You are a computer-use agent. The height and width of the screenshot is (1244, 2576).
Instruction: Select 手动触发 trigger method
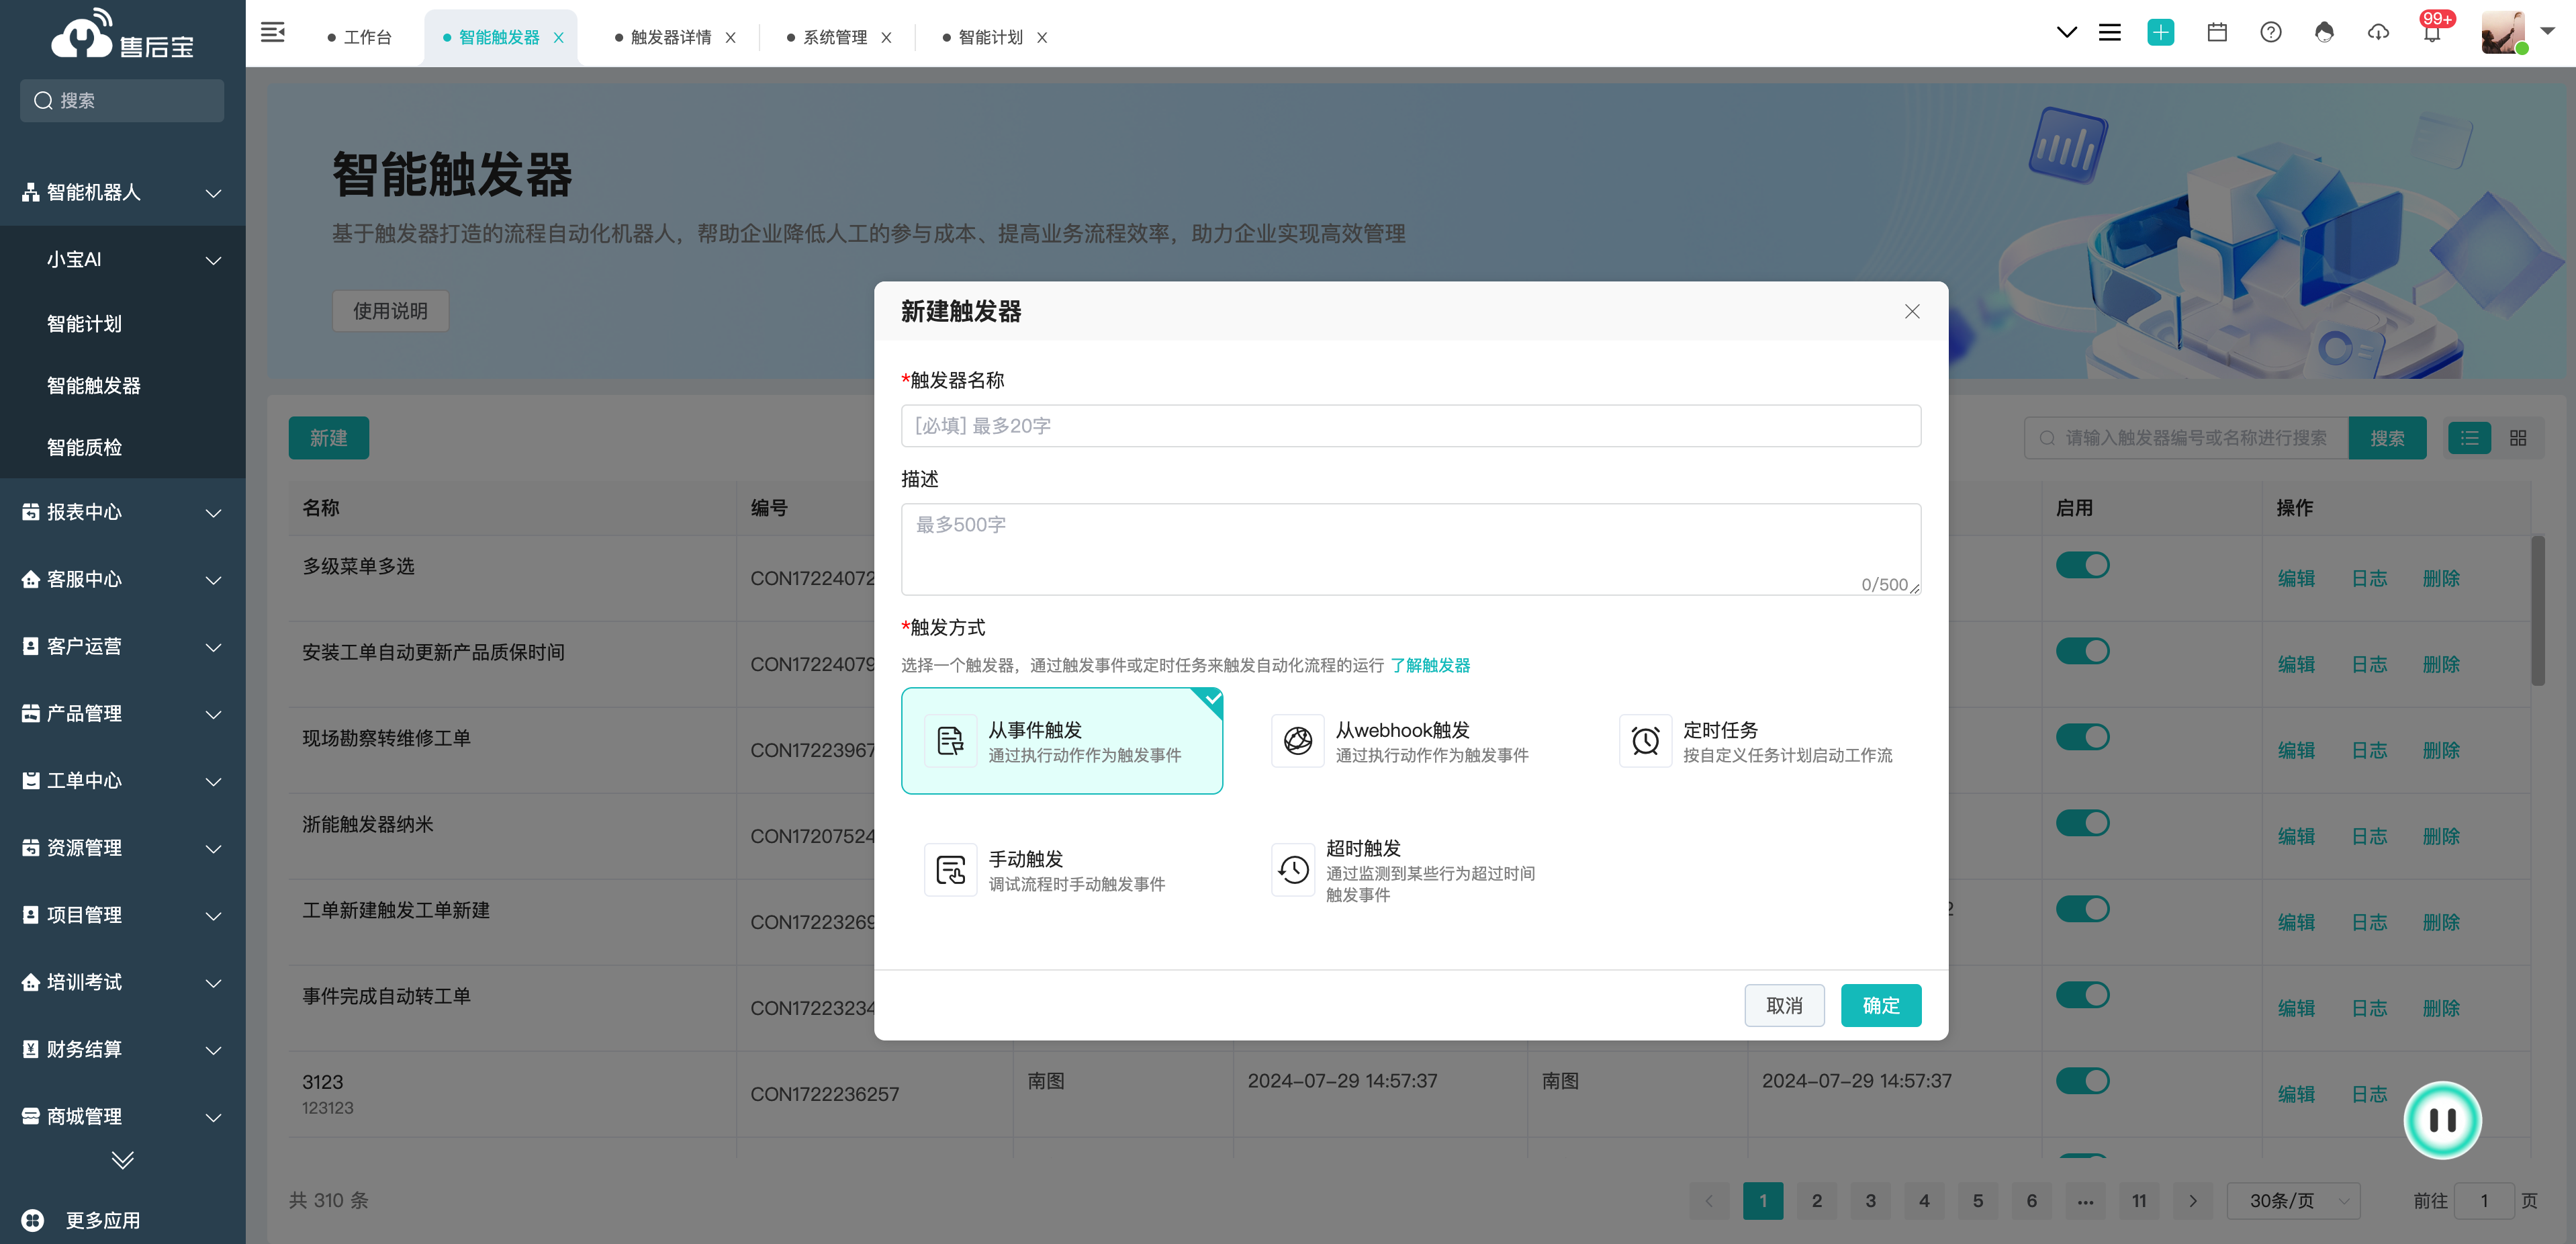pos(1062,870)
